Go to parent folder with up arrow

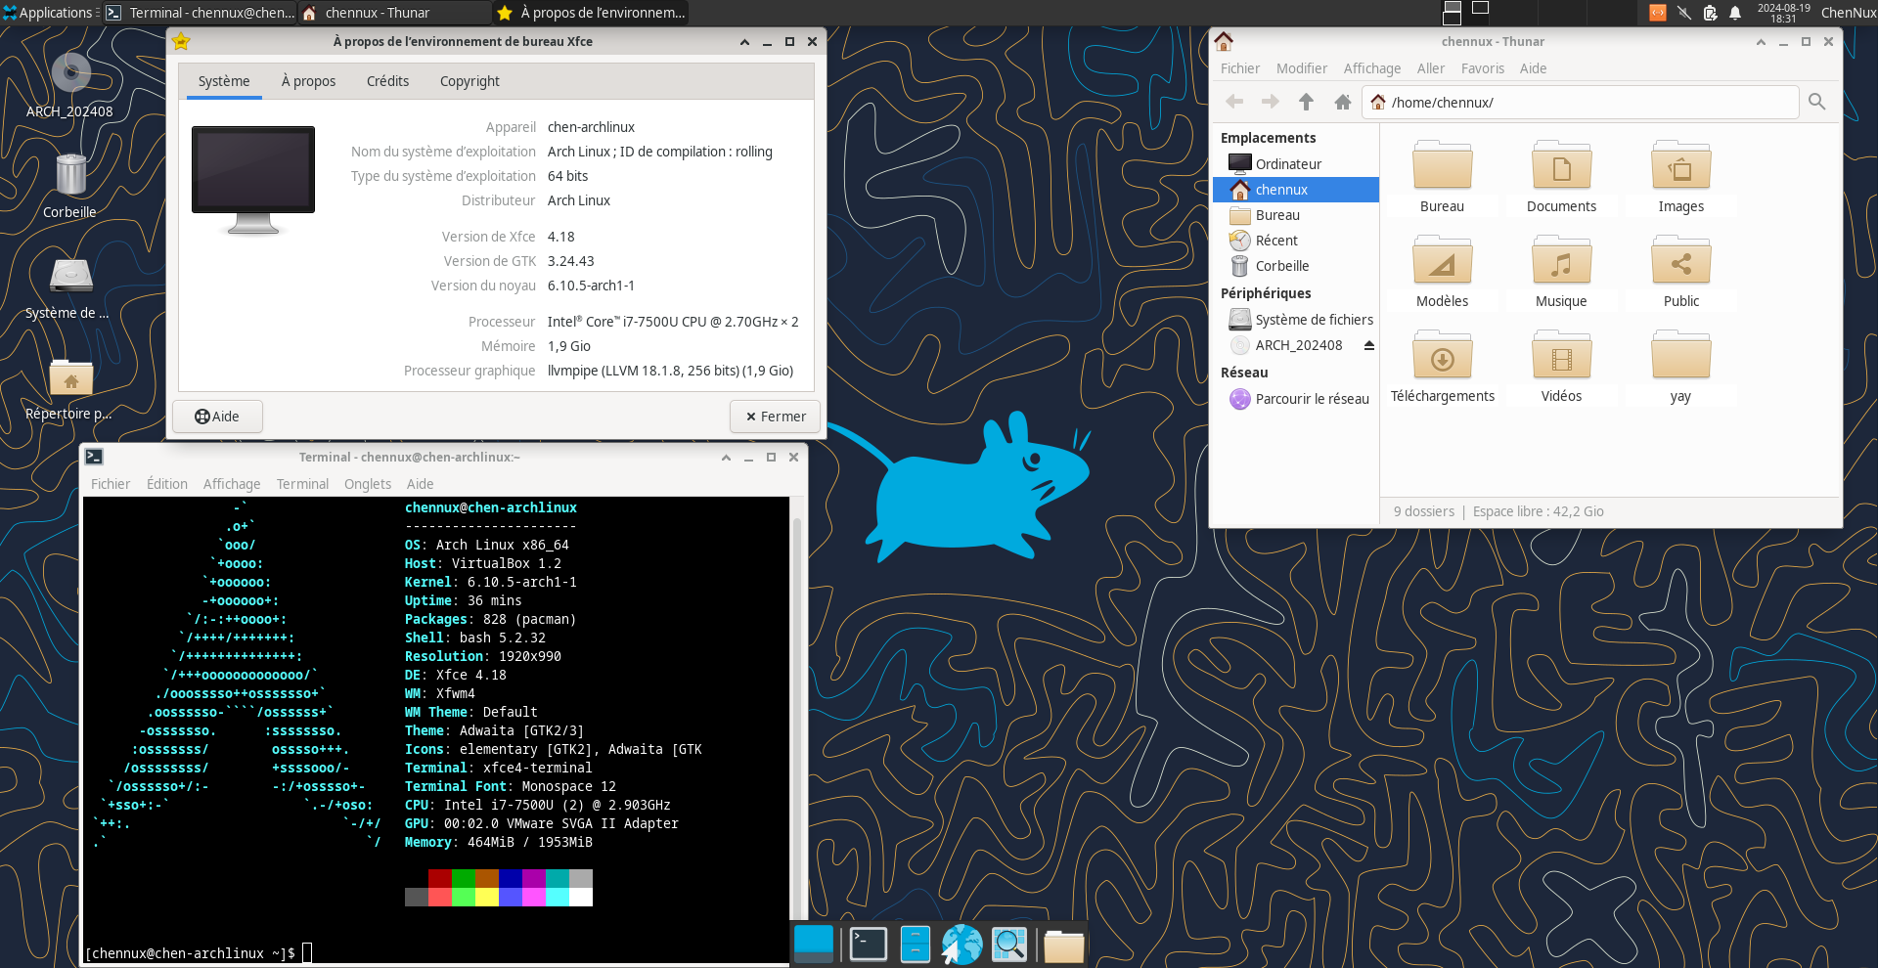click(1306, 102)
